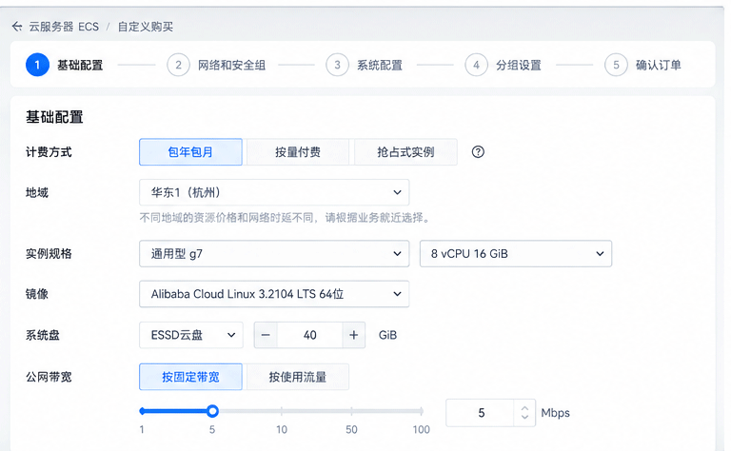Screen dimensions: 731x451
Task: Click bandwidth spinner up arrow
Action: tap(524, 408)
